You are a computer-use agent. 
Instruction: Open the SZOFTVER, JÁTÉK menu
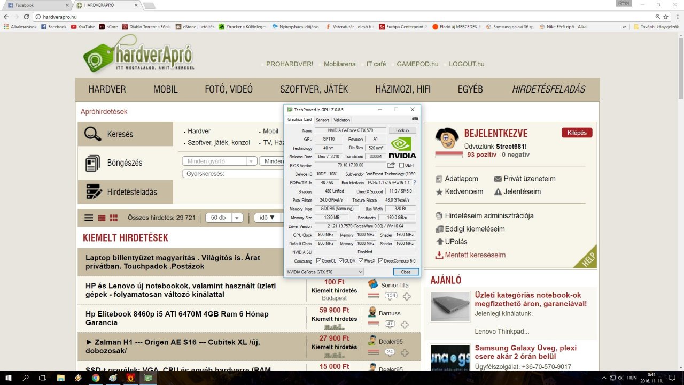[x=314, y=89]
